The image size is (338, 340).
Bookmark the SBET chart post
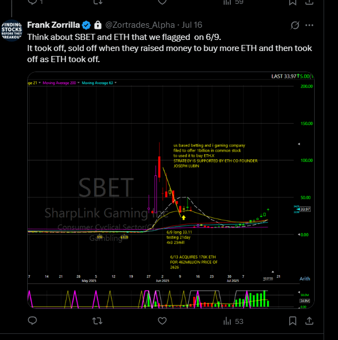coord(292,321)
